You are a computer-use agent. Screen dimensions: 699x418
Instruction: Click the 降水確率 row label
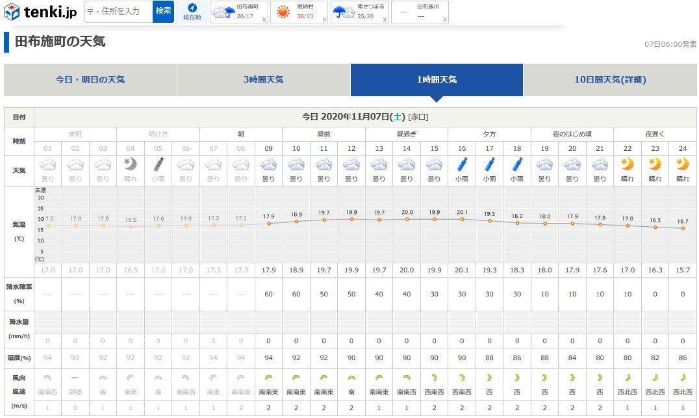[19, 287]
